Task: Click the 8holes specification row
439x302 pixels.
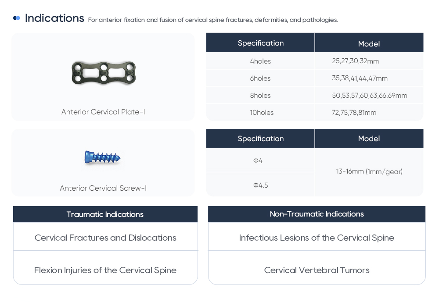Action: pos(260,96)
